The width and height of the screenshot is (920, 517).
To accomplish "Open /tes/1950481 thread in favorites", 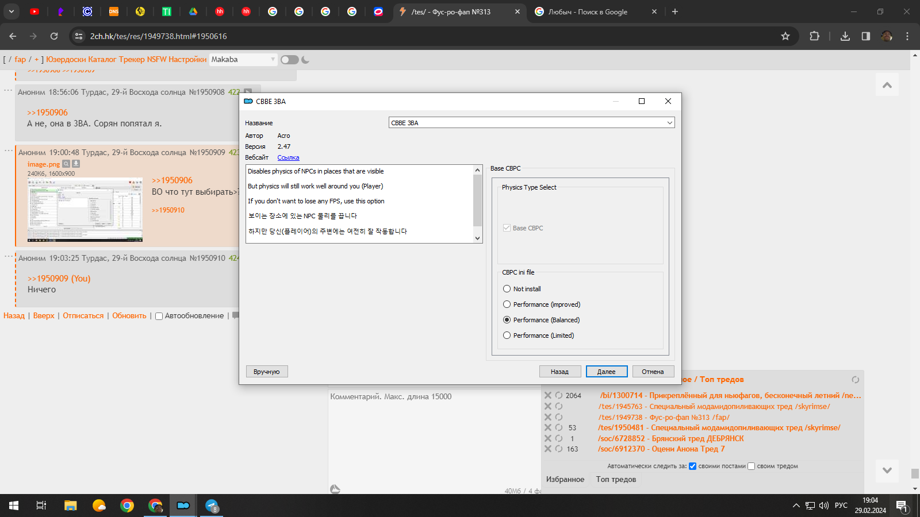I will [x=719, y=427].
